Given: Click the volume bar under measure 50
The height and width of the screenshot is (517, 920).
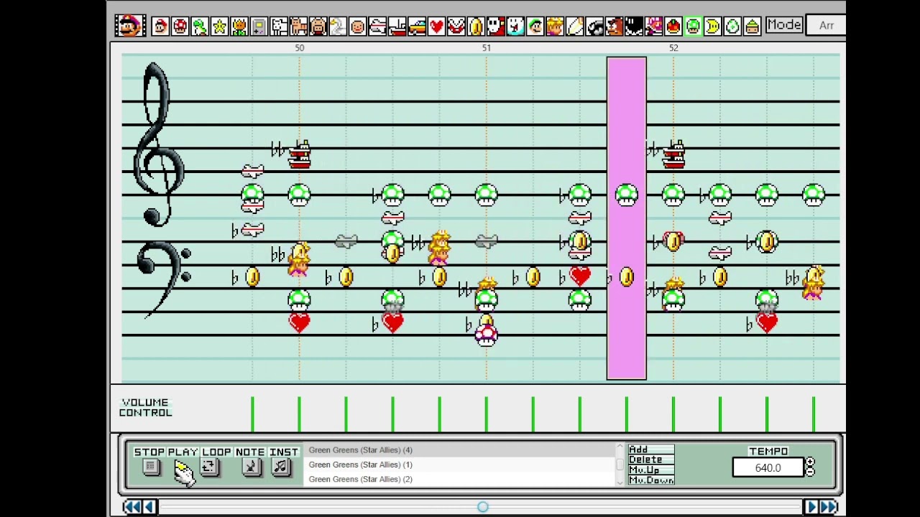Looking at the screenshot, I should [299, 416].
